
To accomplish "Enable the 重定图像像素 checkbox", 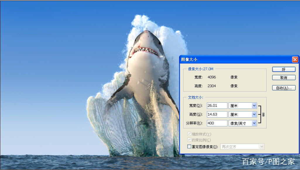I will point(189,147).
